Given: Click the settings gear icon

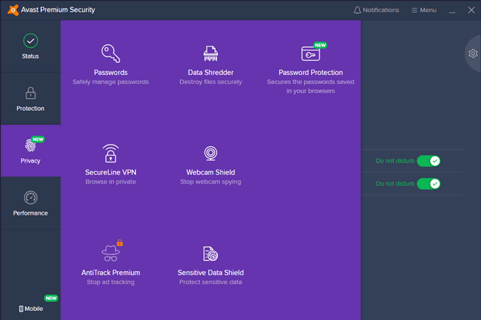Looking at the screenshot, I should [473, 54].
